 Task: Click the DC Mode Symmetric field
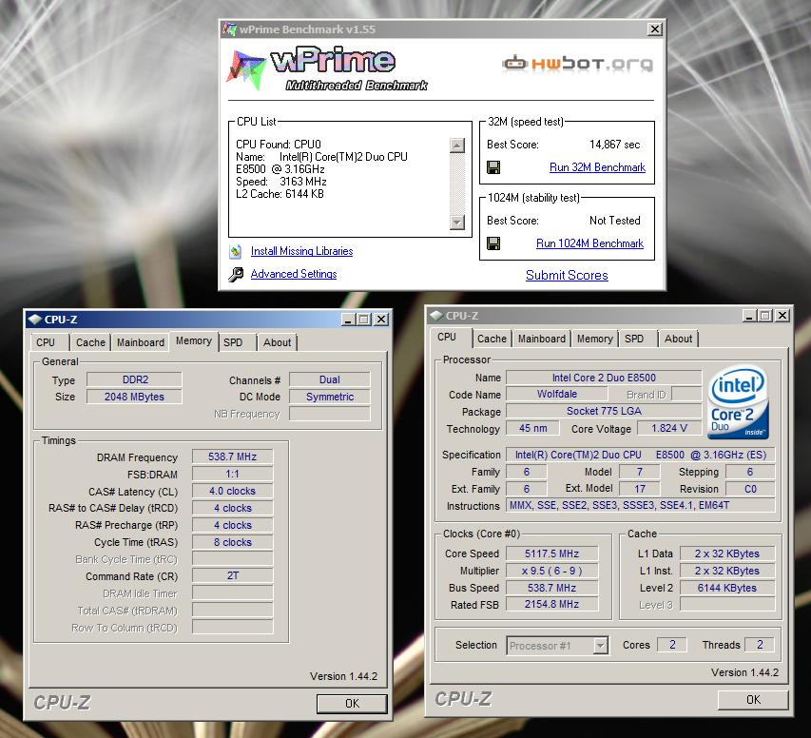click(x=330, y=397)
